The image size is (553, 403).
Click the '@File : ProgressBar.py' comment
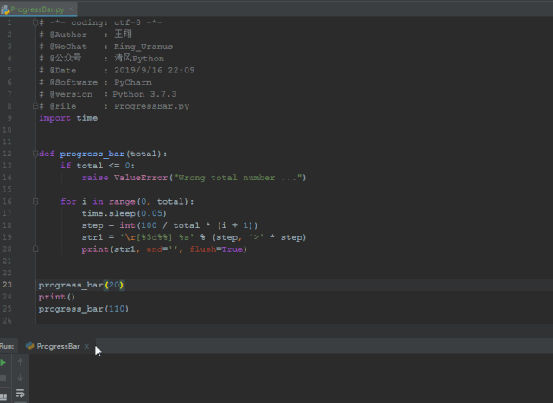pyautogui.click(x=114, y=106)
